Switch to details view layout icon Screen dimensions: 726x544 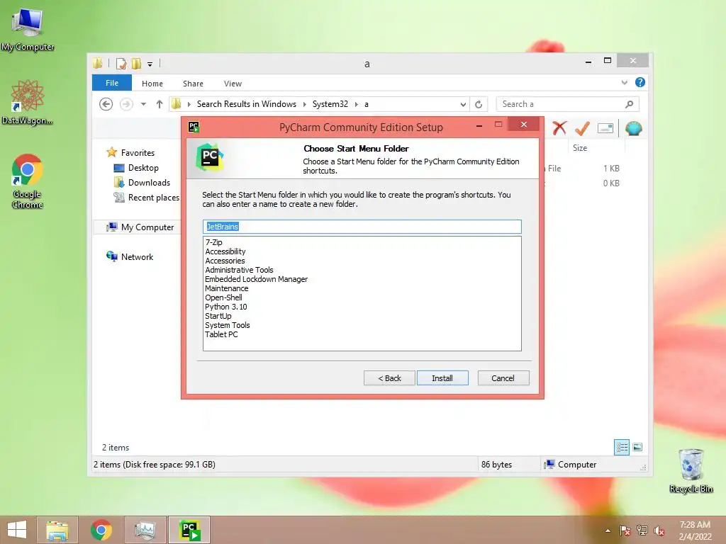(x=621, y=447)
